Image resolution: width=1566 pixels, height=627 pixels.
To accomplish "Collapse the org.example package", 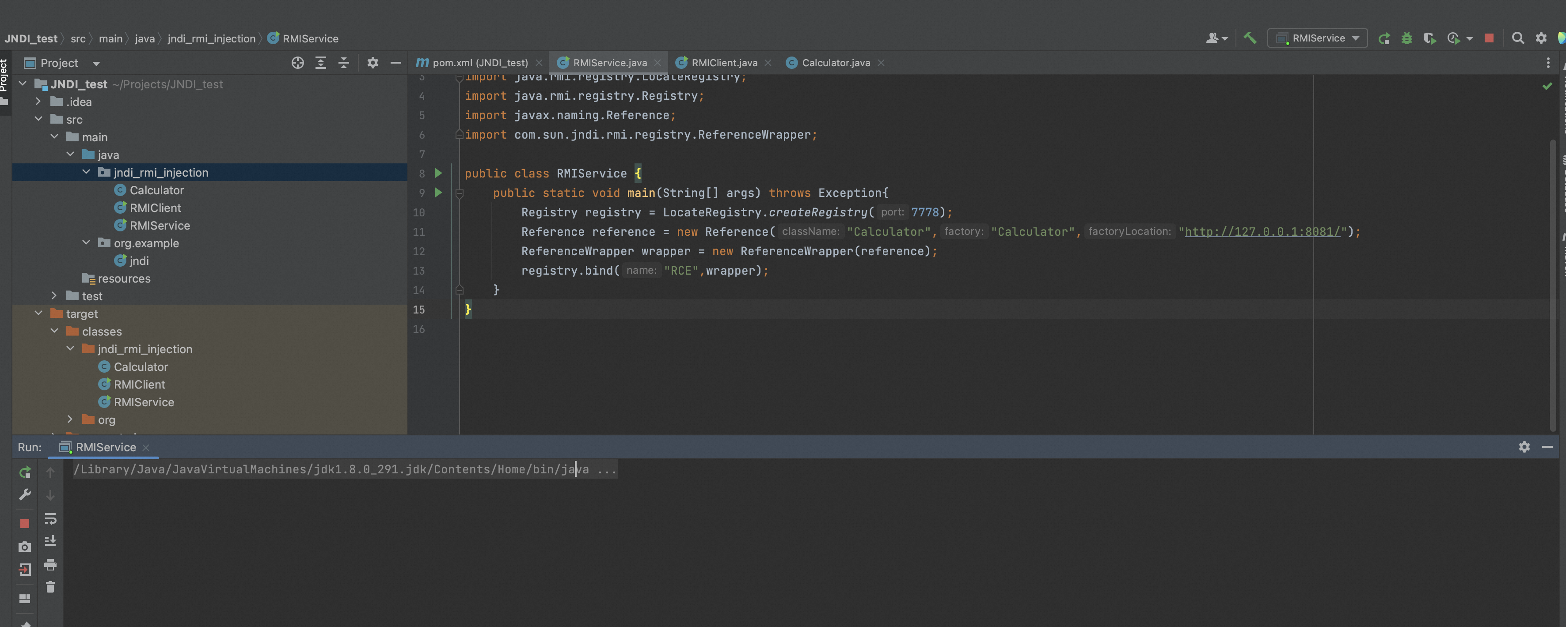I will coord(86,242).
